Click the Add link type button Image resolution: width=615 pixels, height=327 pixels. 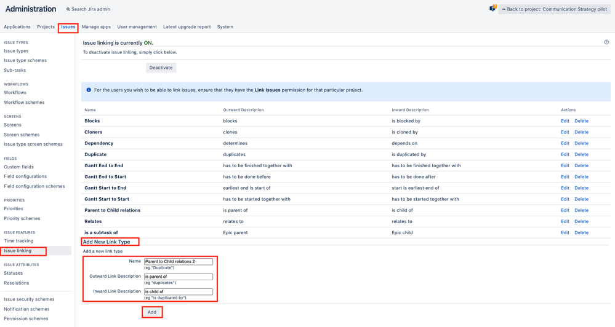(152, 312)
